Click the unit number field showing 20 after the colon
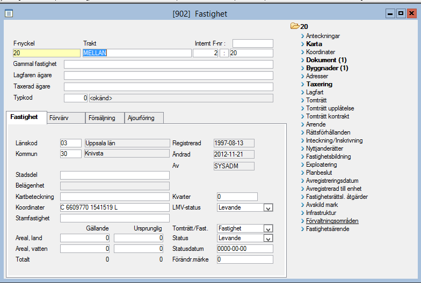The image size is (421, 283). click(x=251, y=53)
